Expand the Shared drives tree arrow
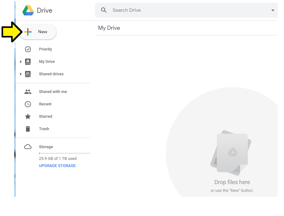 pyautogui.click(x=21, y=74)
